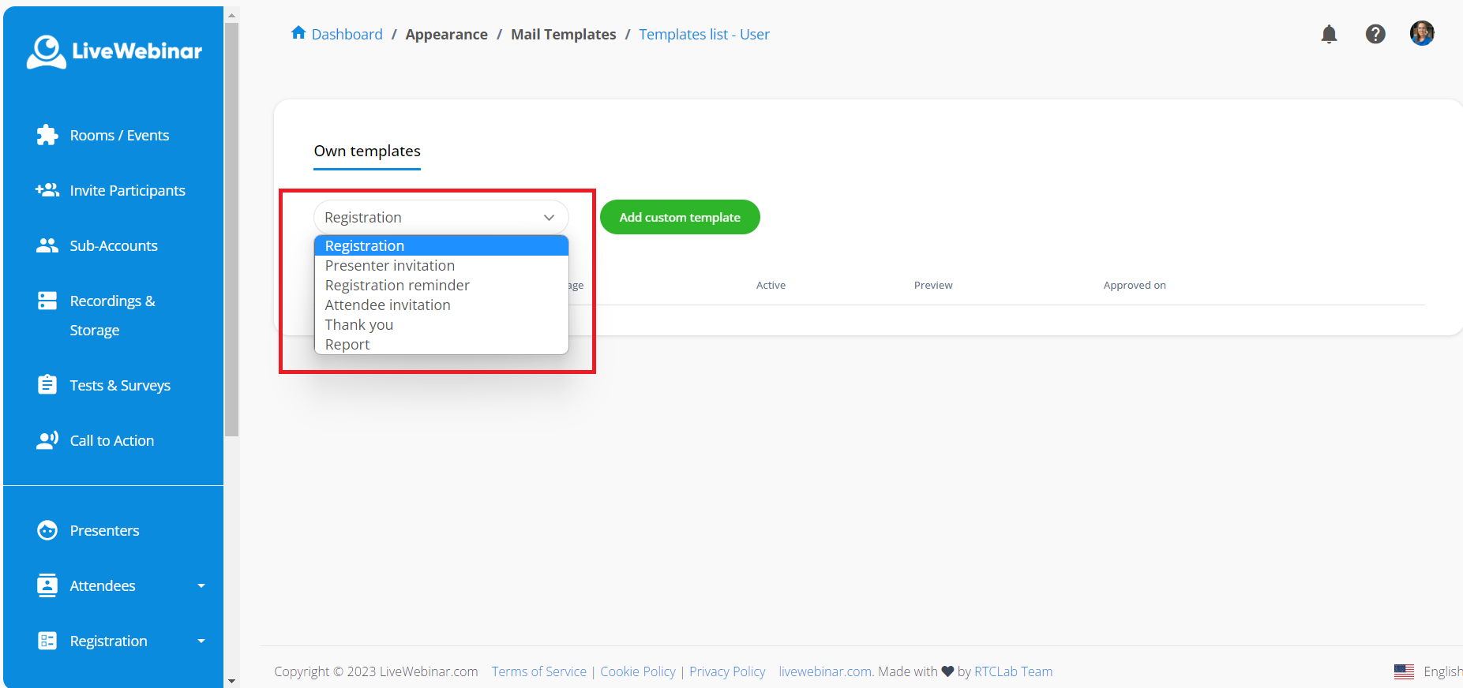
Task: Select Thank you template type option
Action: (x=359, y=325)
